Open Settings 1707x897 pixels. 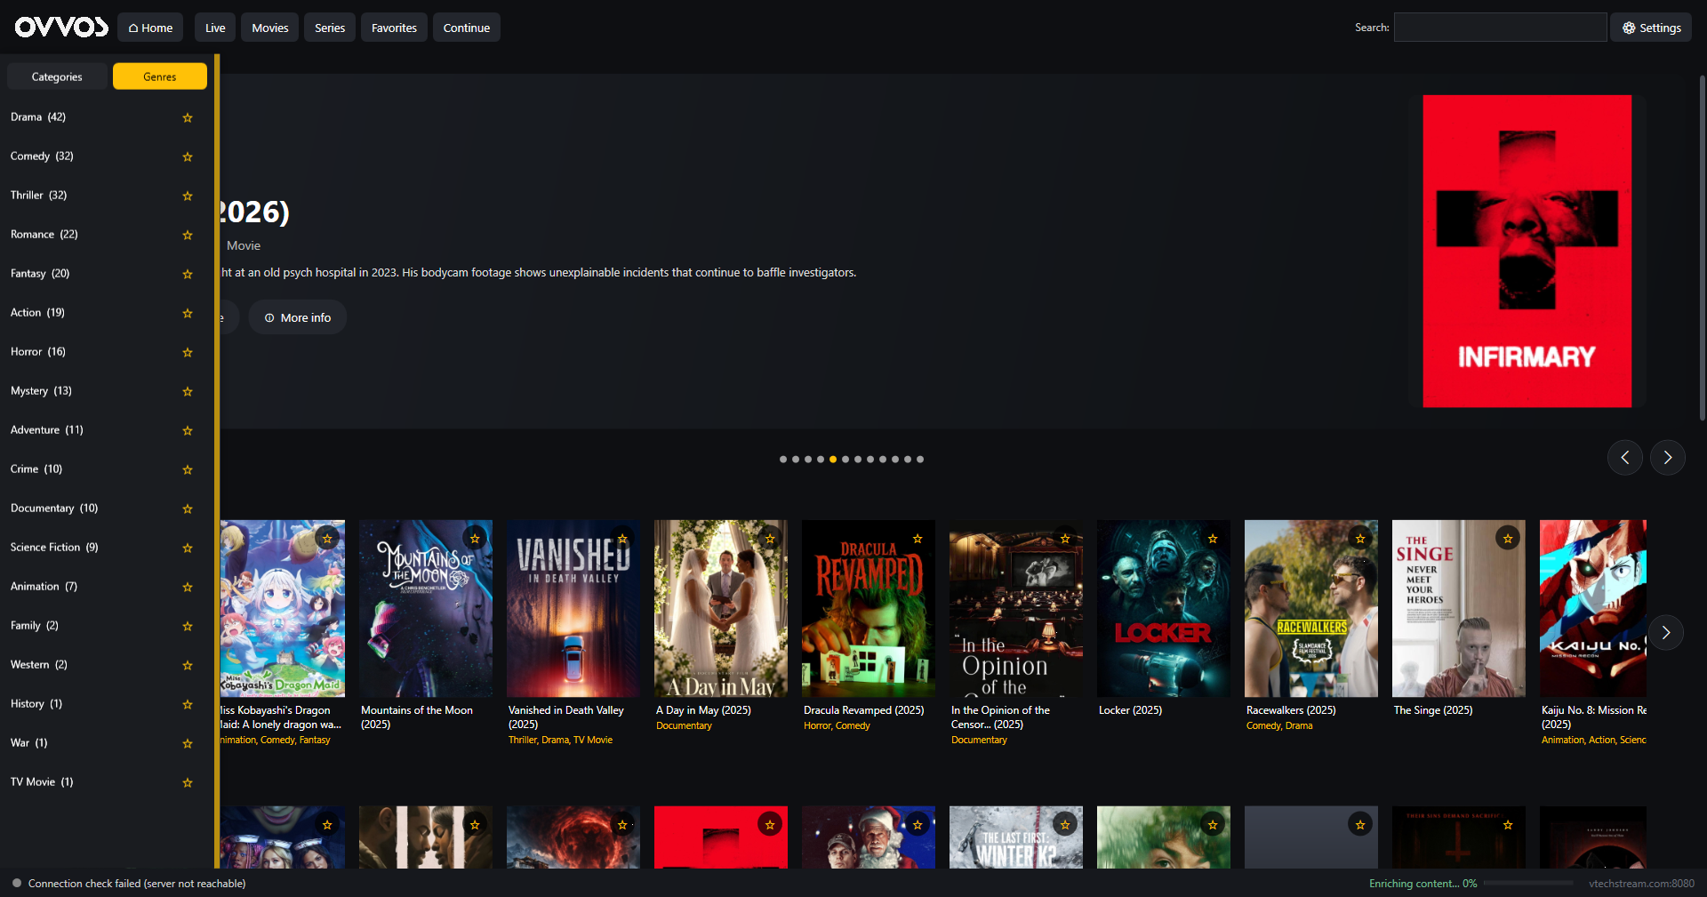click(x=1652, y=28)
